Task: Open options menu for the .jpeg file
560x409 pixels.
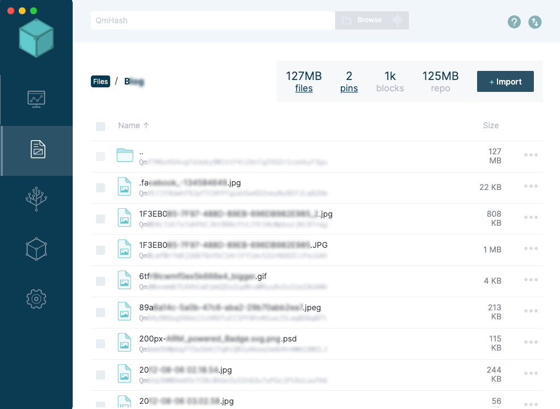Action: [531, 311]
